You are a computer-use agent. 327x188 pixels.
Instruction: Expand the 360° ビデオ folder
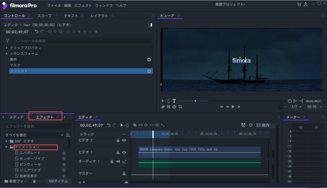pos(7,141)
